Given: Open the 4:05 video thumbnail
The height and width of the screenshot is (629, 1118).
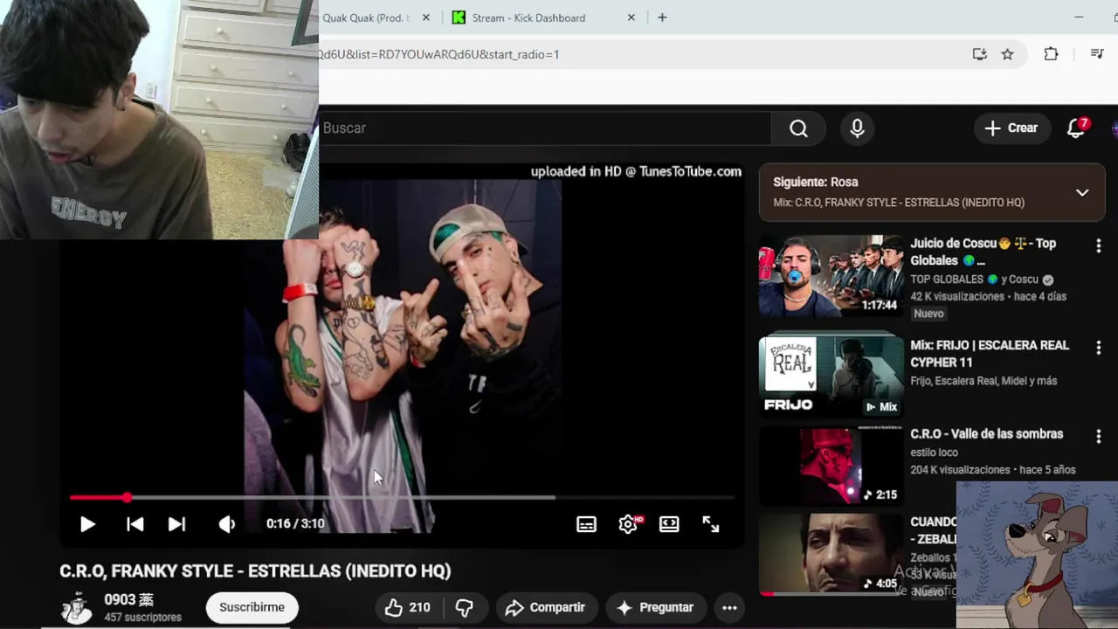Looking at the screenshot, I should click(x=831, y=554).
